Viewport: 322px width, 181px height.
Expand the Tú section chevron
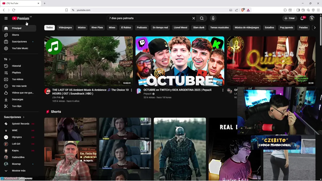(10, 59)
